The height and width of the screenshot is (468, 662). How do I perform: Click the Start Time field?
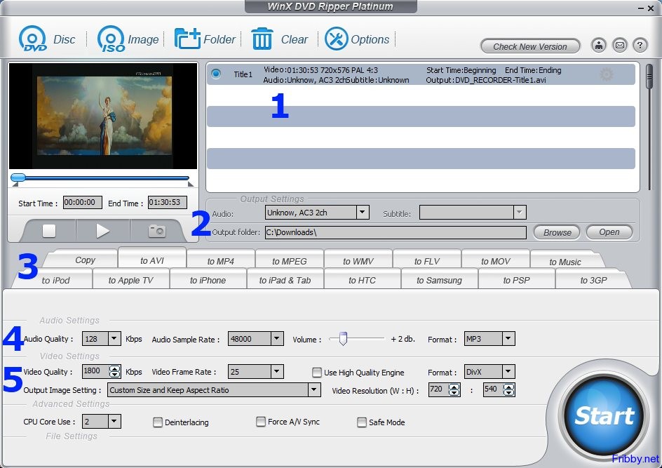[x=82, y=202]
